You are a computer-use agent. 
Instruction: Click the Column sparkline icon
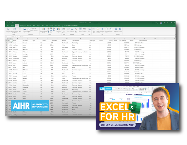point(72,30)
